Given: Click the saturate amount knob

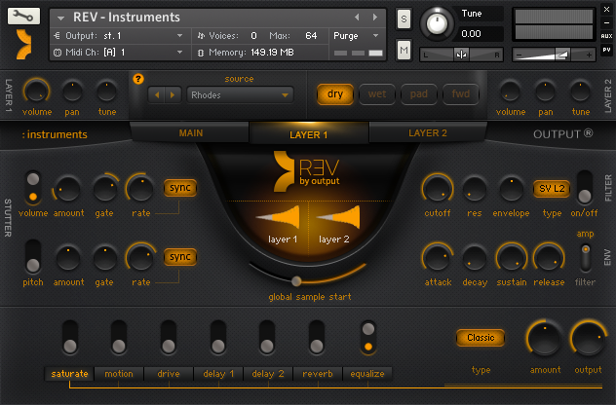Looking at the screenshot, I should pos(545,339).
